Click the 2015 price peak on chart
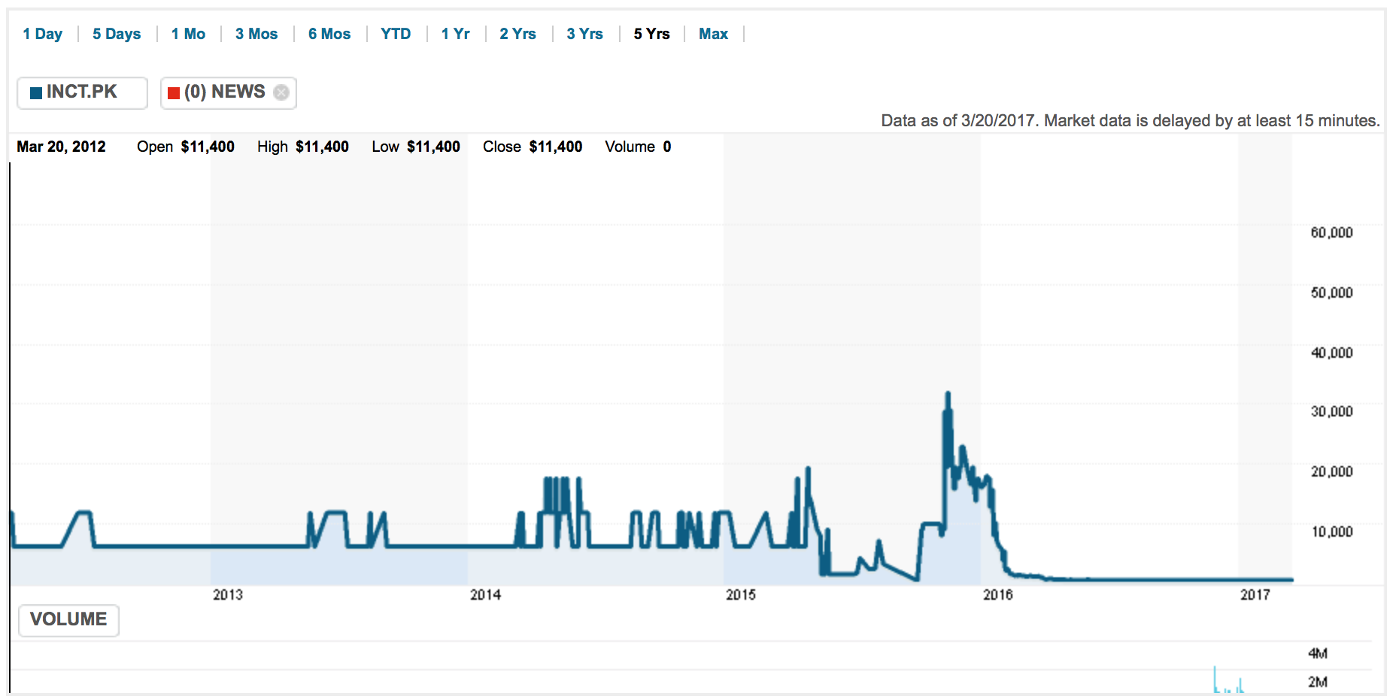Viewport: 1390px width, 699px height. (x=948, y=394)
